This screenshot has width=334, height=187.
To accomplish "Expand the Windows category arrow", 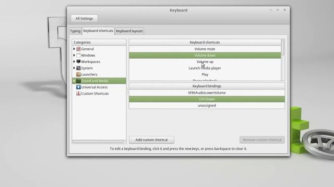I will pos(74,56).
